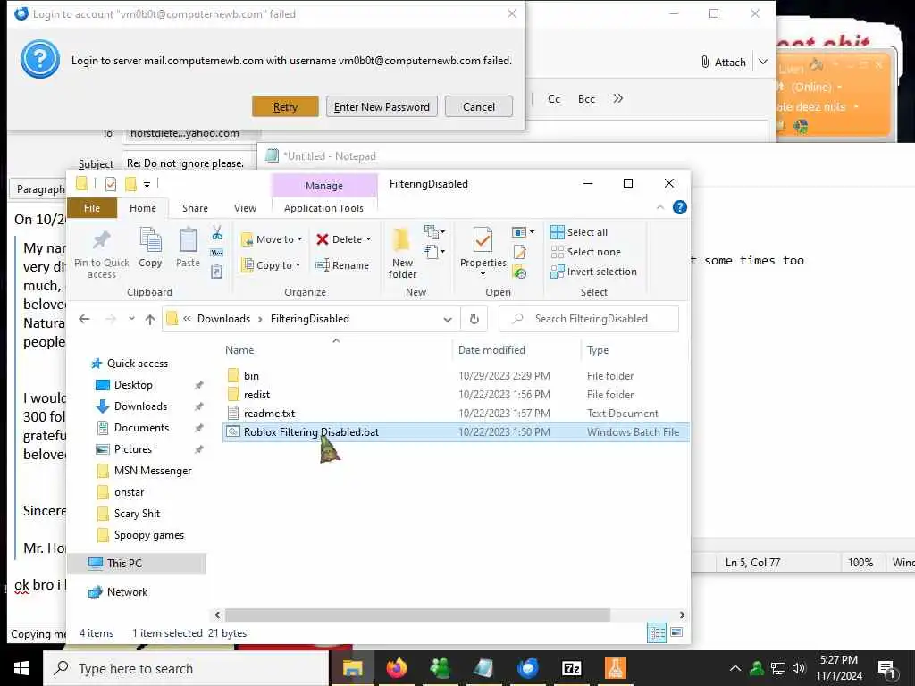Switch to Details view icon
This screenshot has height=686, width=915.
657,633
